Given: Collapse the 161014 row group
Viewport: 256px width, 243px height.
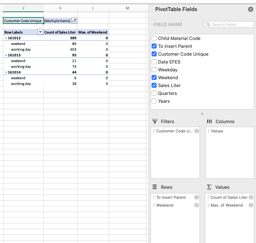Looking at the screenshot, I should 6,72.
